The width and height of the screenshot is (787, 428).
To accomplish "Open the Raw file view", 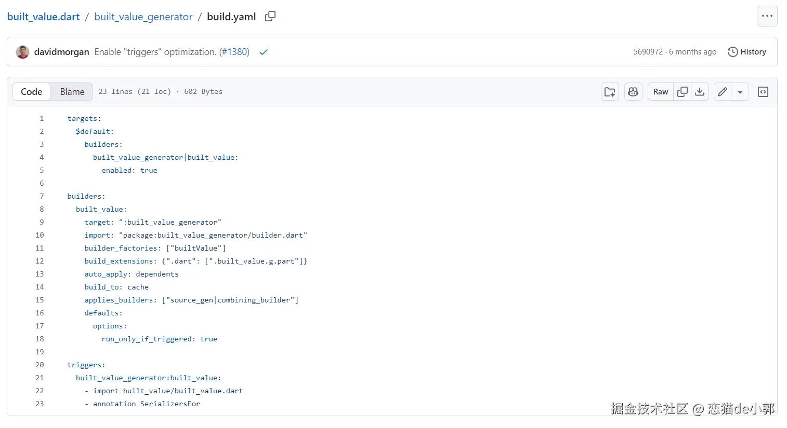I will coord(661,92).
